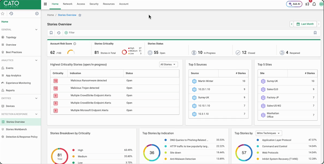Open the Resources top tab
324x164 pixels.
pyautogui.click(x=109, y=4)
